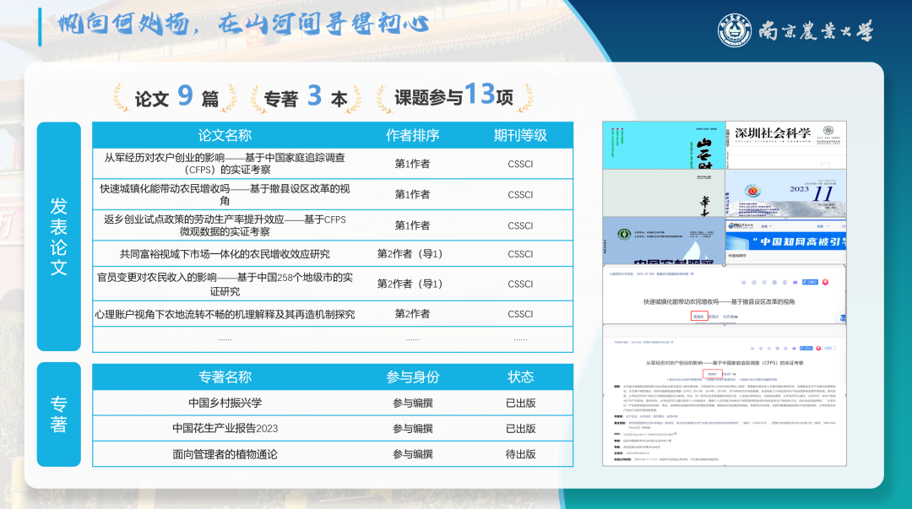Open the 2023 issue 11 journal cover
This screenshot has height=509, width=912.
click(x=785, y=193)
